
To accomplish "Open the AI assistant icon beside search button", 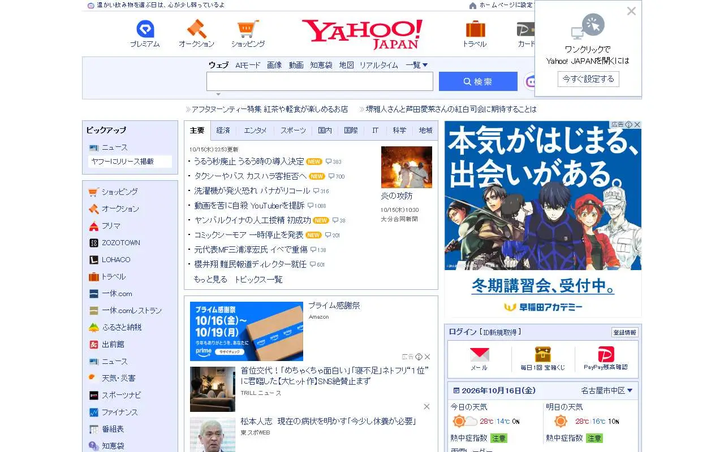I will (530, 81).
